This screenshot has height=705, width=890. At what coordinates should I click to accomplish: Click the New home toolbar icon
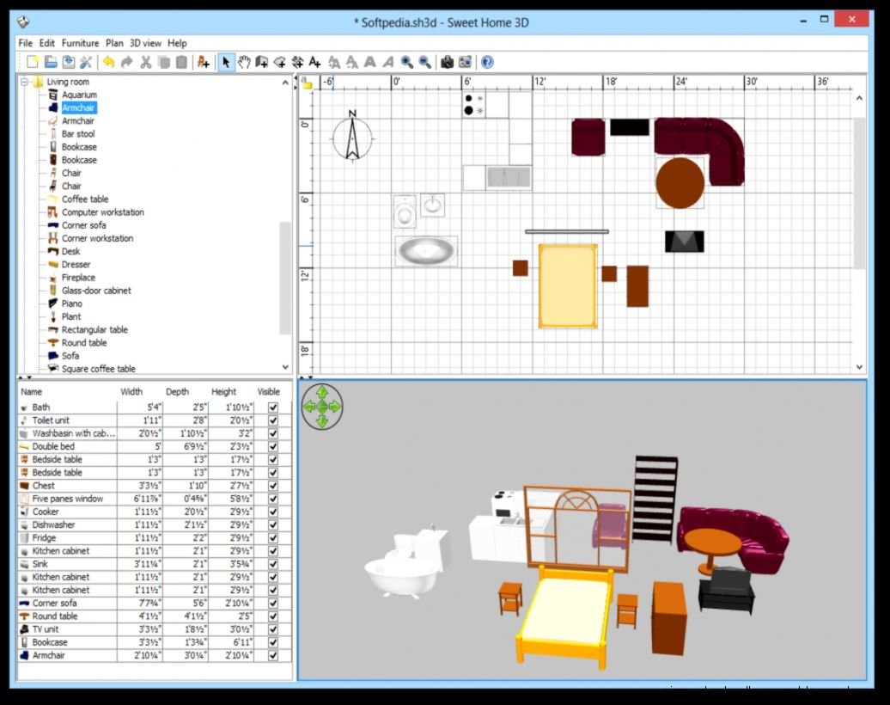click(33, 62)
